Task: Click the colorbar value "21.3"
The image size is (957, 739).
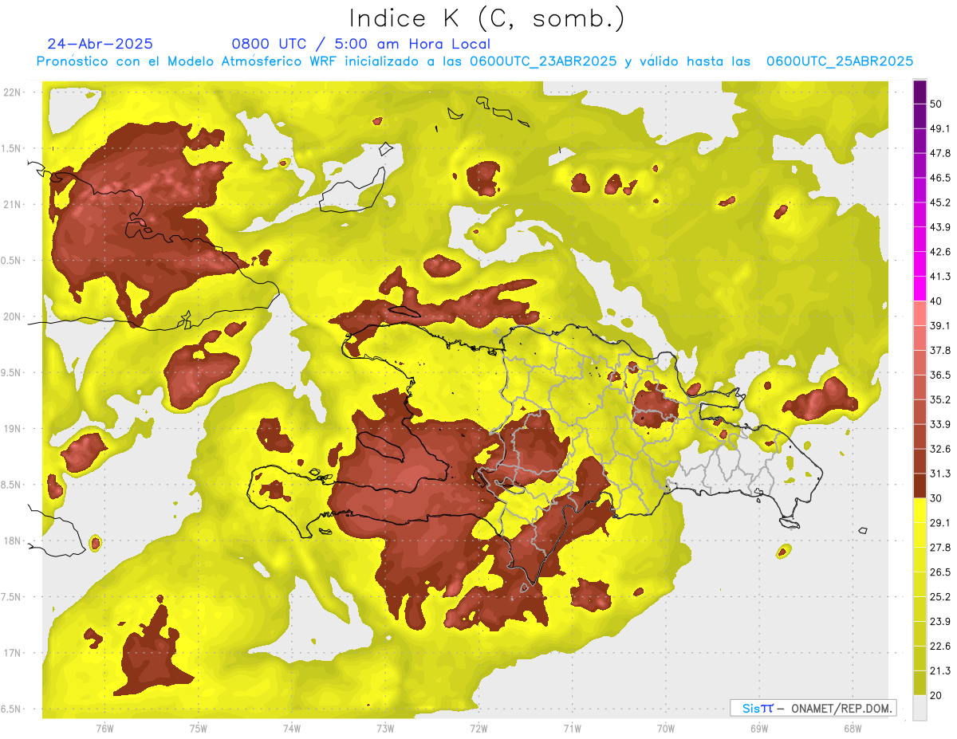Action: (x=940, y=670)
